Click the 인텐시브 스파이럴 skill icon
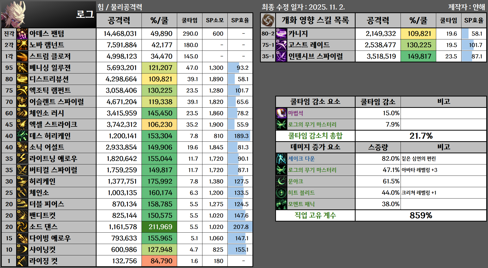The image size is (488, 268). [281, 56]
